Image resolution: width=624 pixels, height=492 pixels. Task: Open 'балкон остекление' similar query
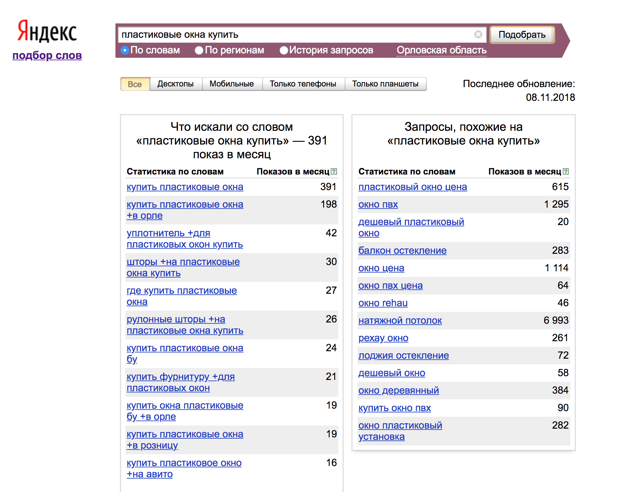pos(402,251)
